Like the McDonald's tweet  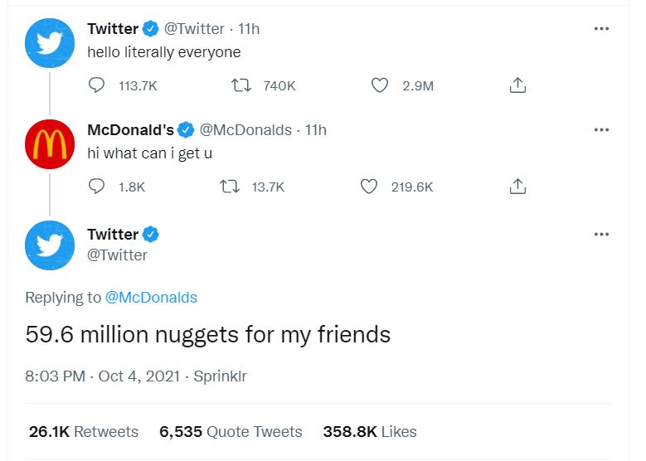click(x=369, y=187)
